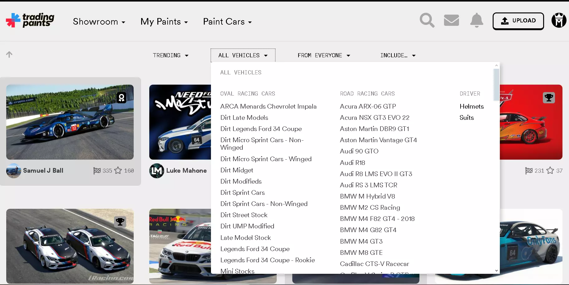Choose Dirt Micro Sprint Cars - Non-Winged
This screenshot has height=285, width=569.
262,144
